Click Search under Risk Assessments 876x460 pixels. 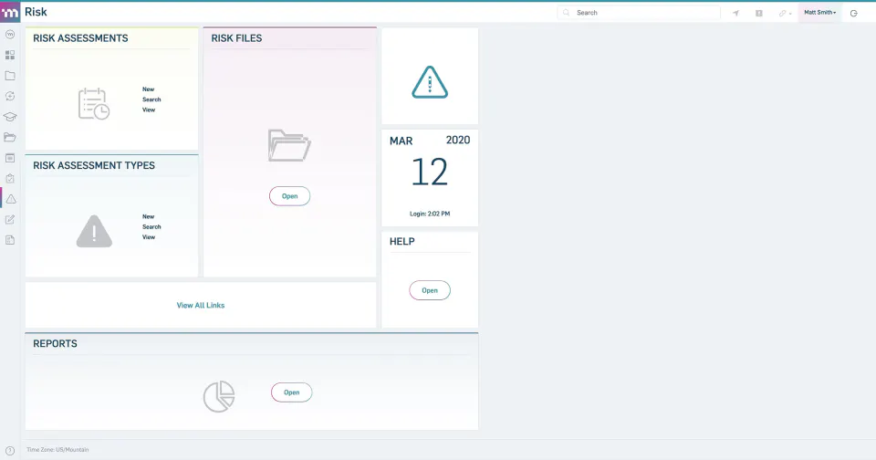point(151,99)
